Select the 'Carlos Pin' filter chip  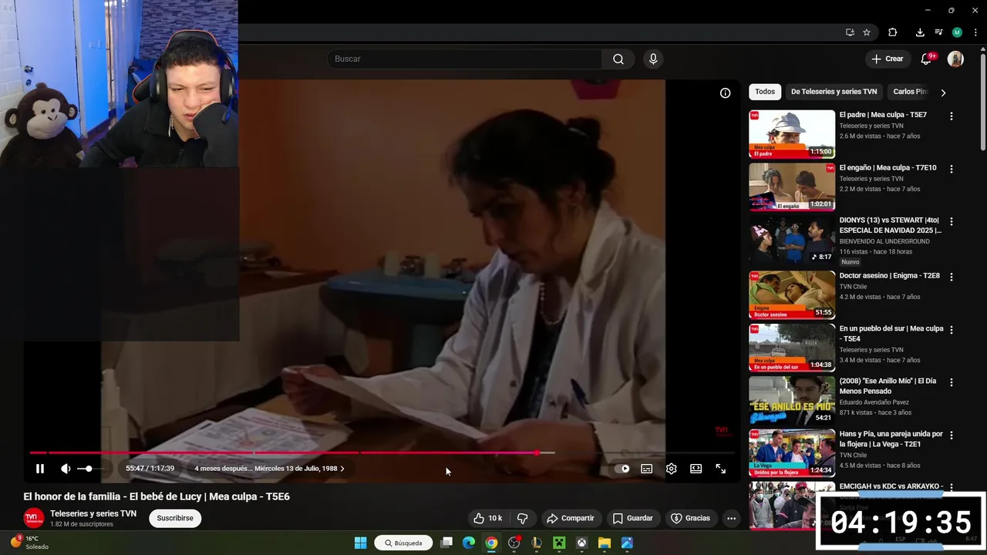pos(910,92)
